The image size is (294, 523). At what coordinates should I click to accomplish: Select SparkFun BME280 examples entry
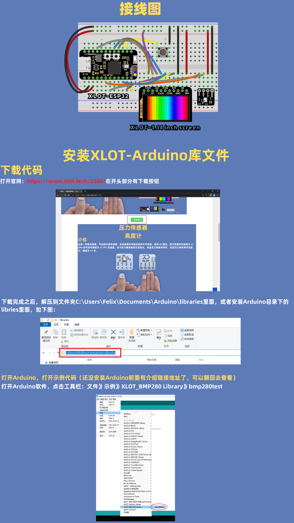pos(136,489)
